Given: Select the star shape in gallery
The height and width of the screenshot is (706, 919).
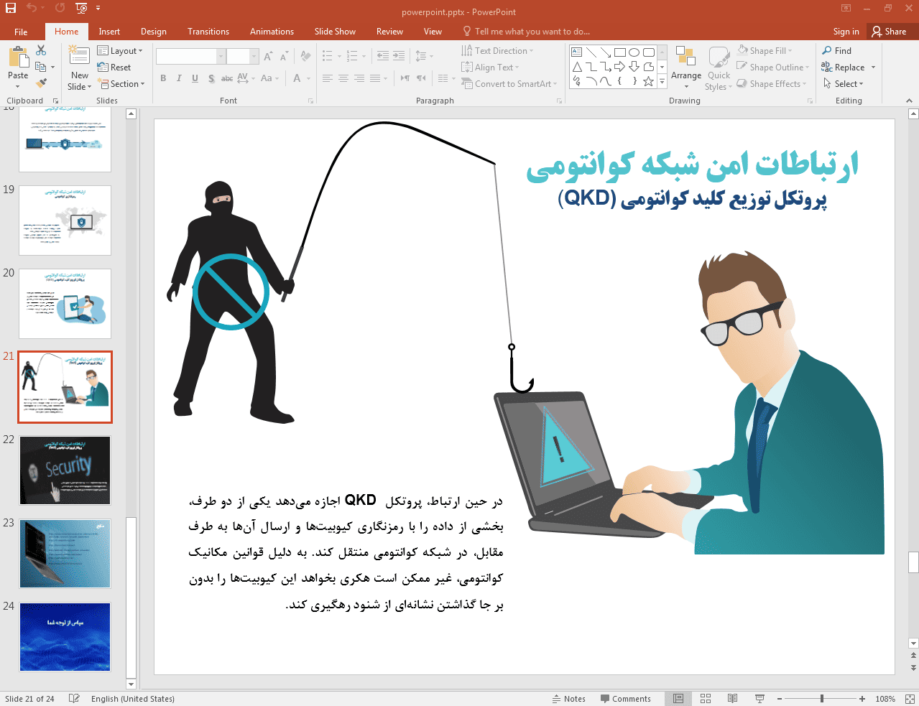Looking at the screenshot, I should [648, 81].
